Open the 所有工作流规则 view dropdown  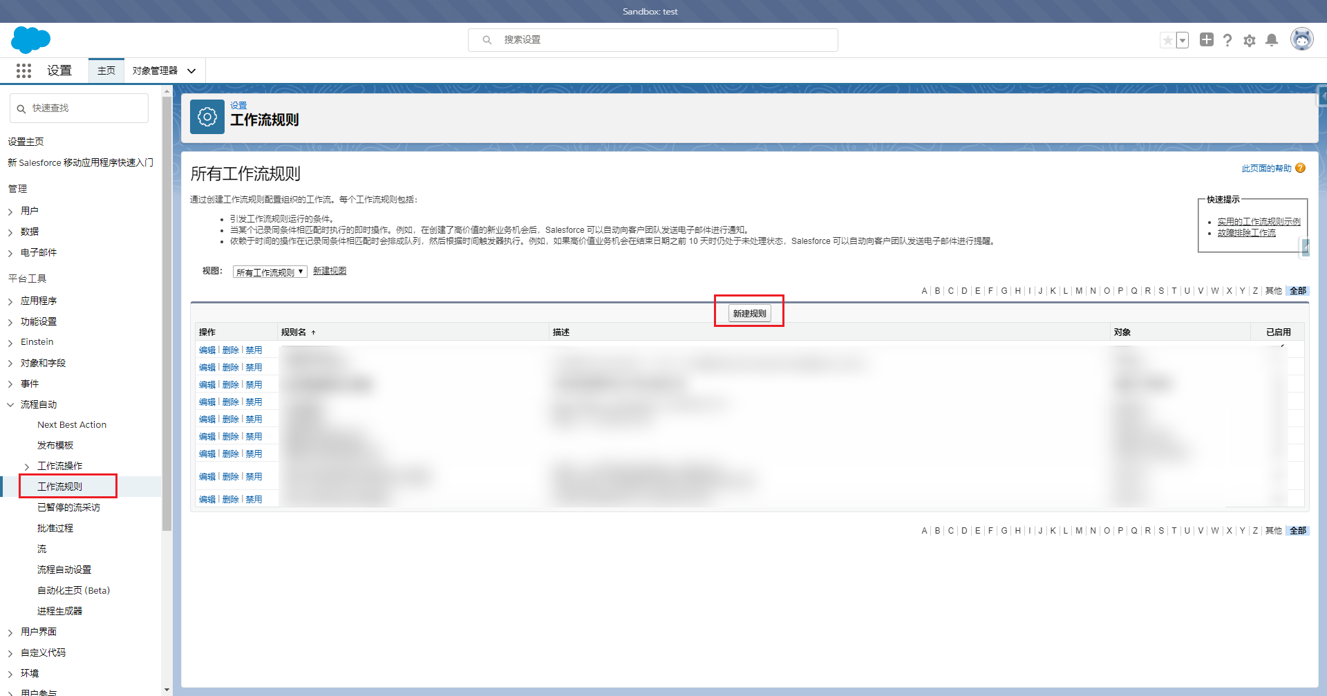[270, 272]
